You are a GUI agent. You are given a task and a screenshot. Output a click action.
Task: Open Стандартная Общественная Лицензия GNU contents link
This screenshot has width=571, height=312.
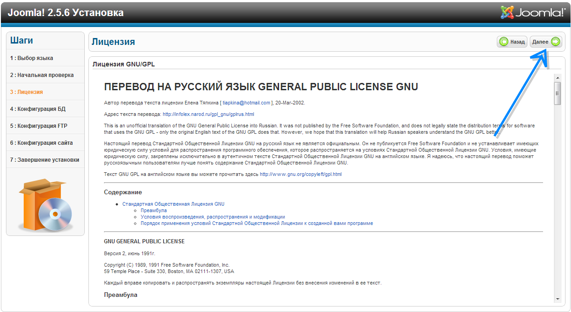click(x=173, y=204)
